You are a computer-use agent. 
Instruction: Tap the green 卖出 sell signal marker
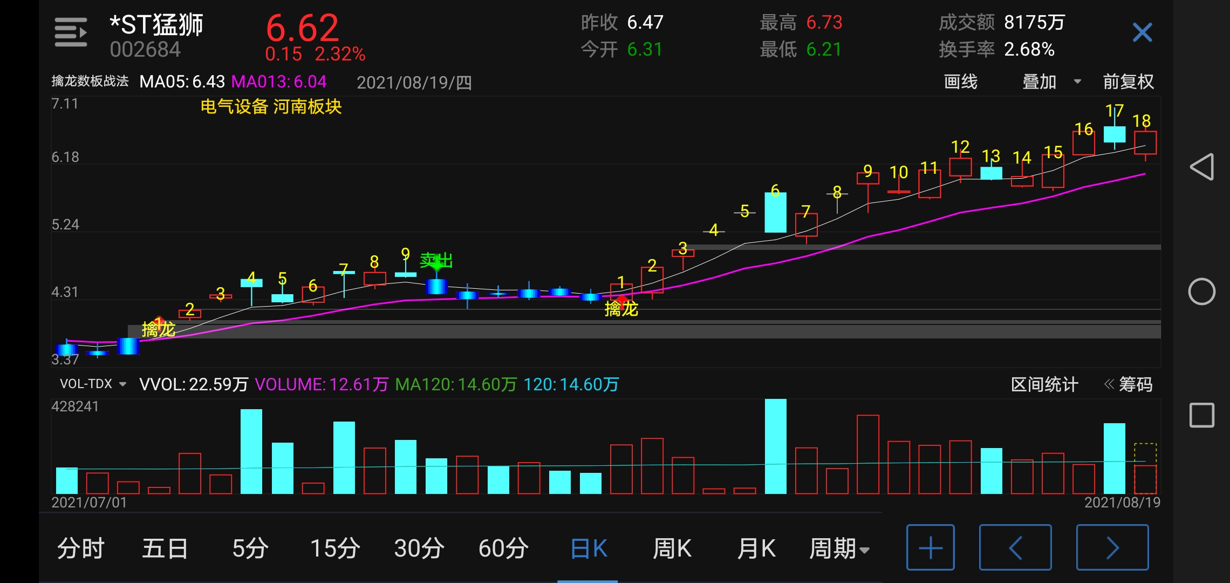[x=436, y=261]
